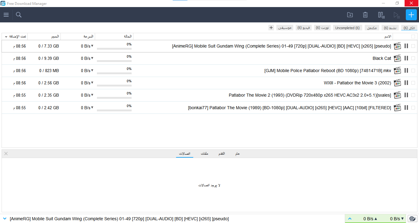The image size is (419, 223).
Task: Open the search magnifier tool
Action: (19, 15)
